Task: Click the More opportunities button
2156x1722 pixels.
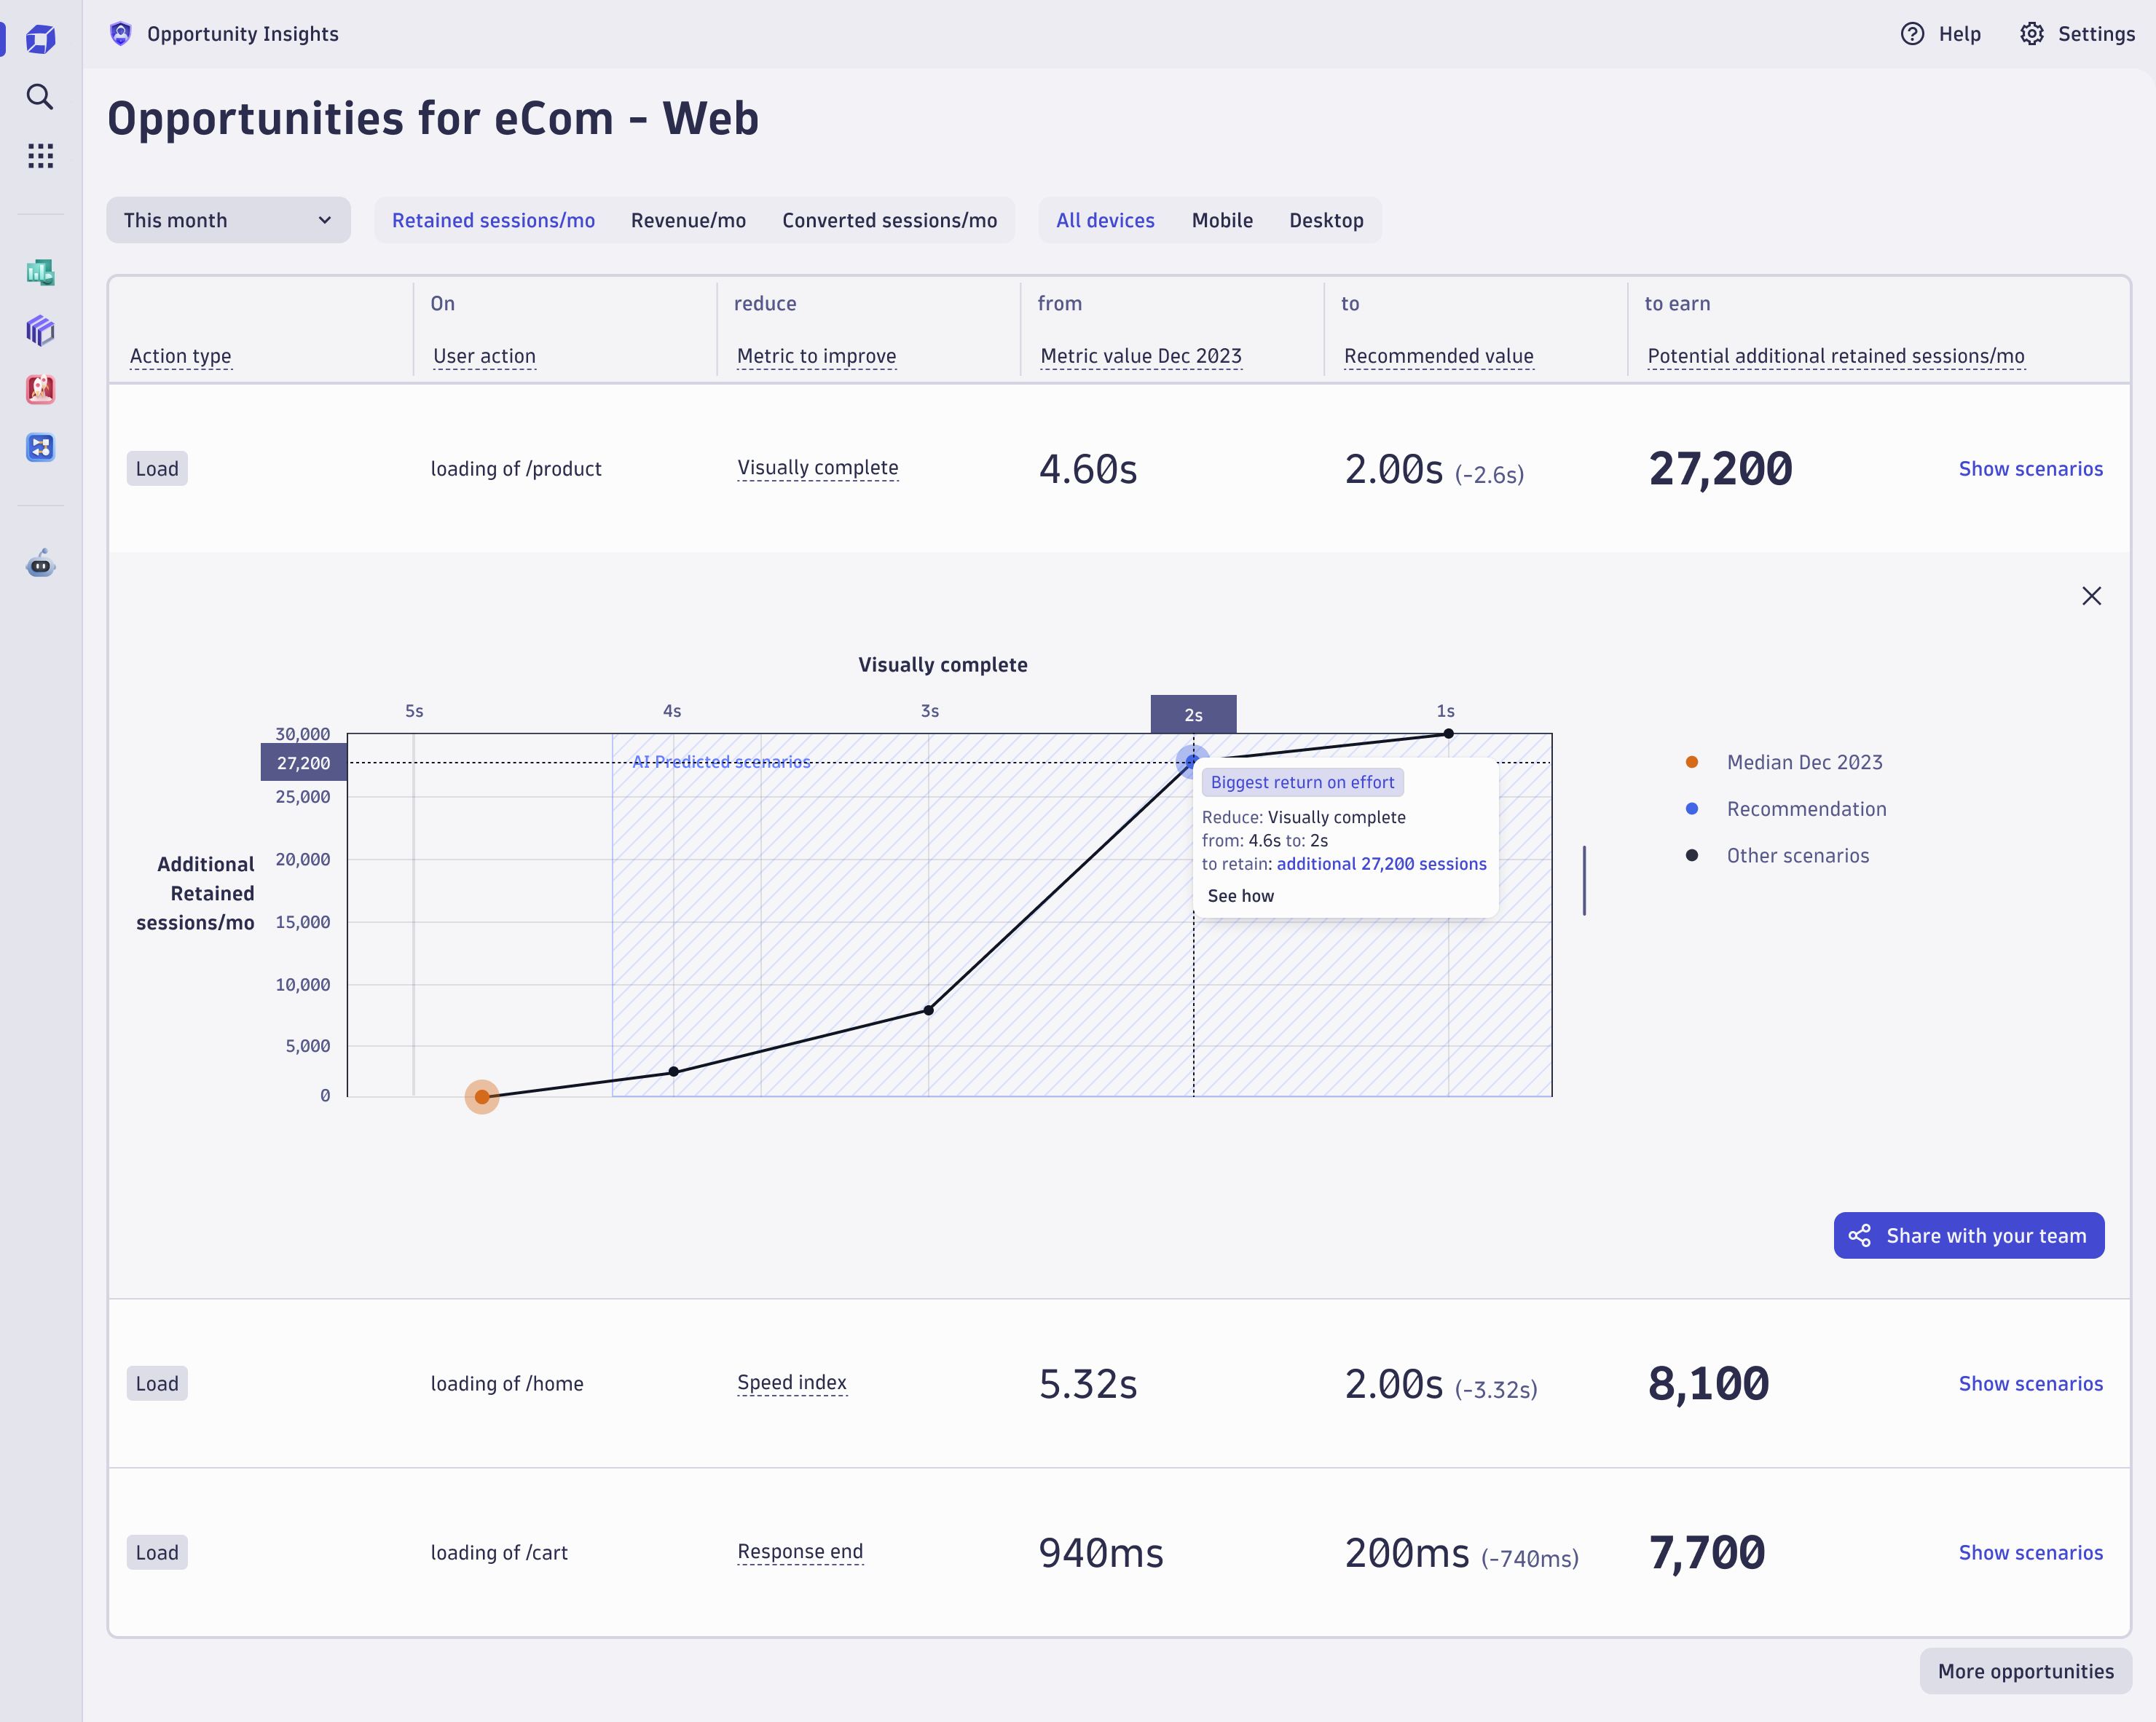Action: [x=2025, y=1671]
